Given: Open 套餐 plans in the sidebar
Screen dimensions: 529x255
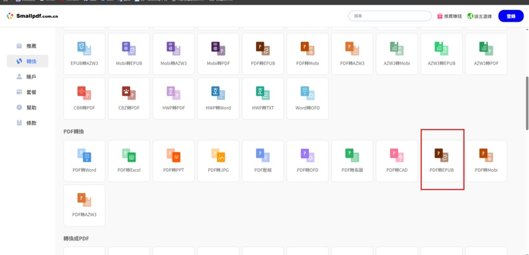Looking at the screenshot, I should pos(27,92).
